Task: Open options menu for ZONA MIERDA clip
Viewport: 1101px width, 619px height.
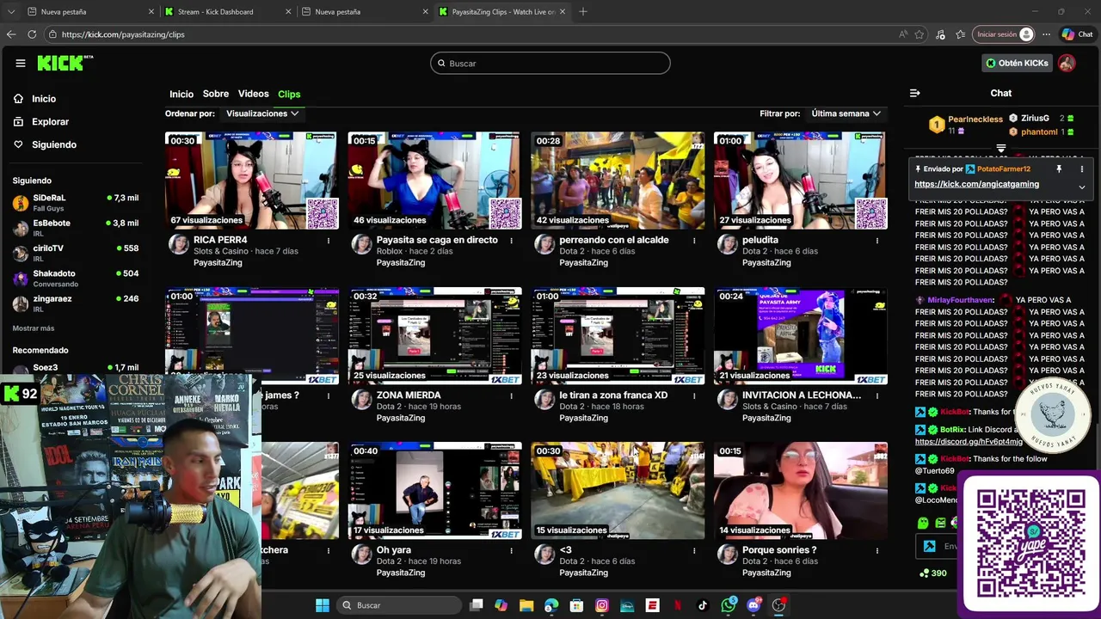Action: click(x=512, y=395)
